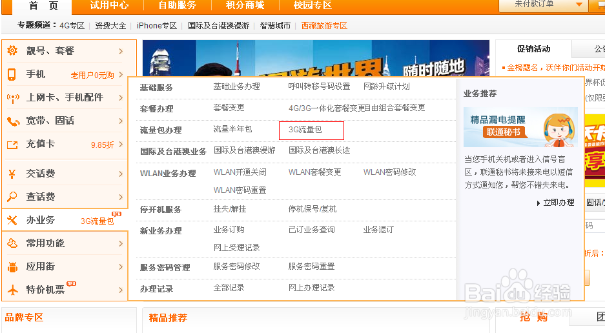The width and height of the screenshot is (605, 333).
Task: Open 停机保号/复机 link
Action: (312, 209)
